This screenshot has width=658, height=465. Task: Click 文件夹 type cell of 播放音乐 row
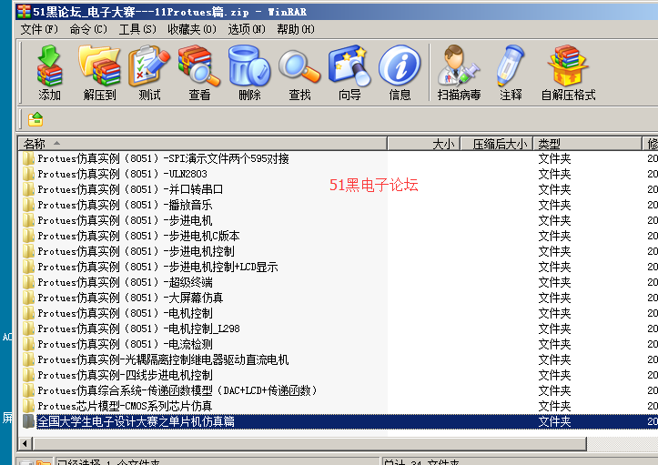point(554,205)
